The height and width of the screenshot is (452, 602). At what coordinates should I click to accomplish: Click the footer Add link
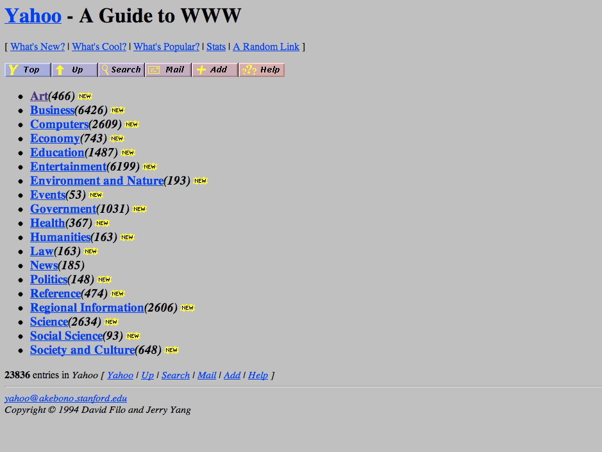click(x=232, y=375)
